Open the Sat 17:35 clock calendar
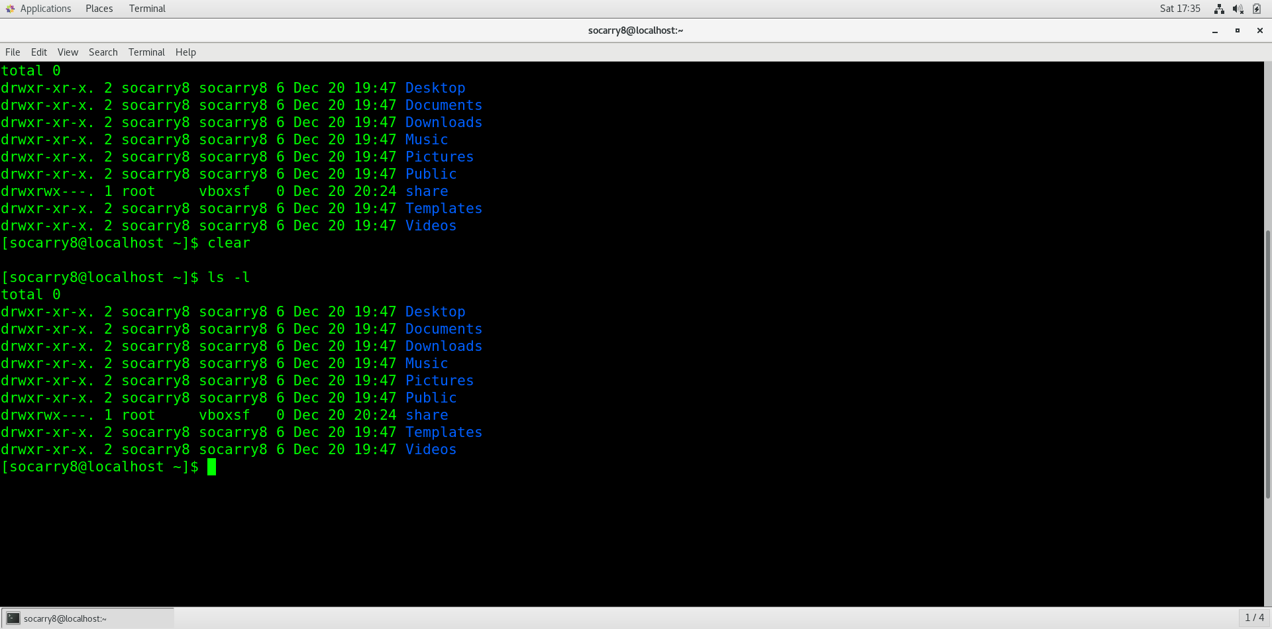1272x629 pixels. 1180,9
